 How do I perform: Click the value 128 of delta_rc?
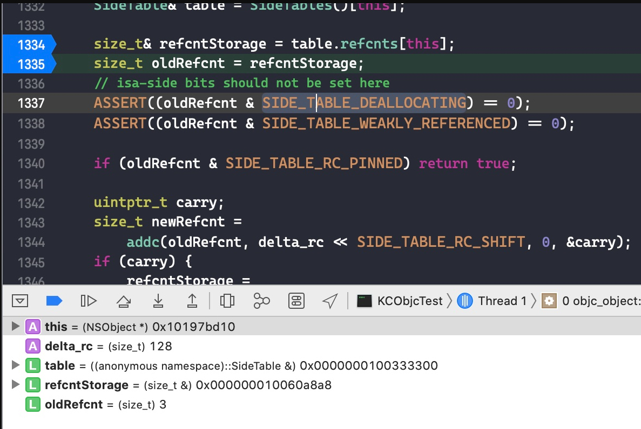[161, 346]
